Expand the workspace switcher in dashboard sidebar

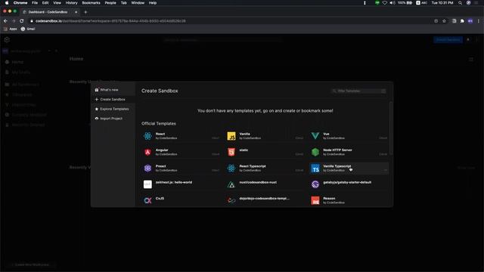point(49,51)
